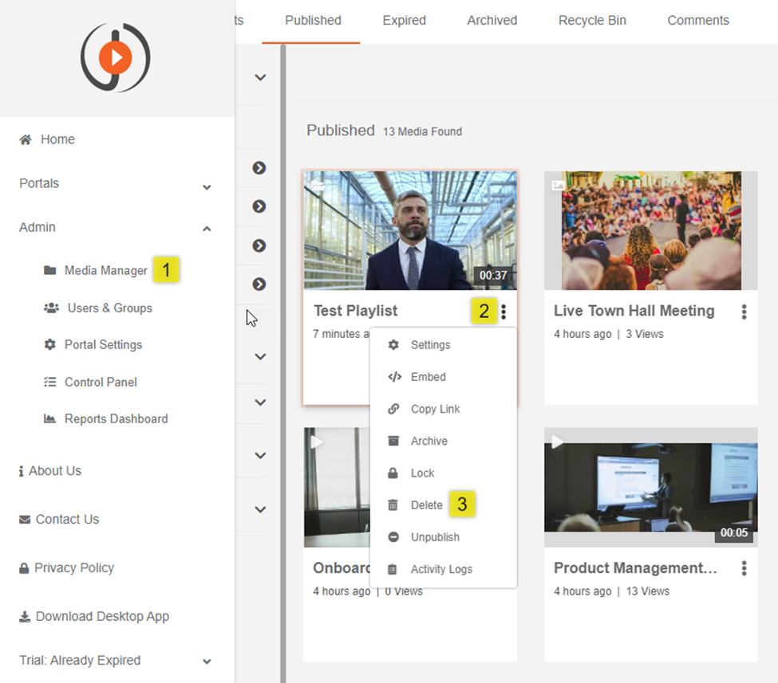Click the Lock padlock icon in menu

[x=393, y=473]
